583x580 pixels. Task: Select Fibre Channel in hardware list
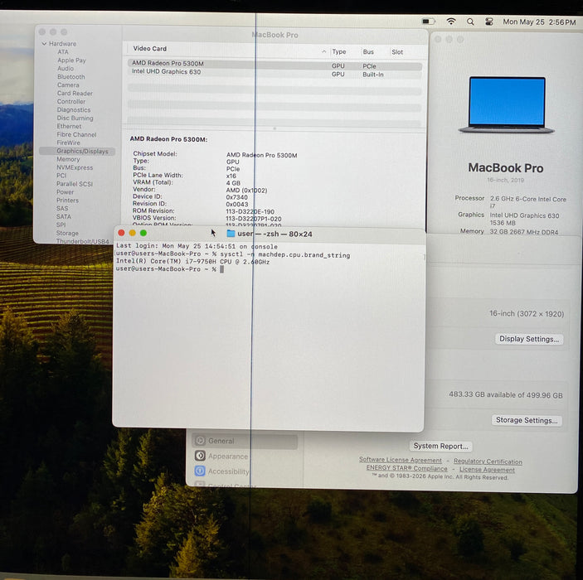[76, 134]
